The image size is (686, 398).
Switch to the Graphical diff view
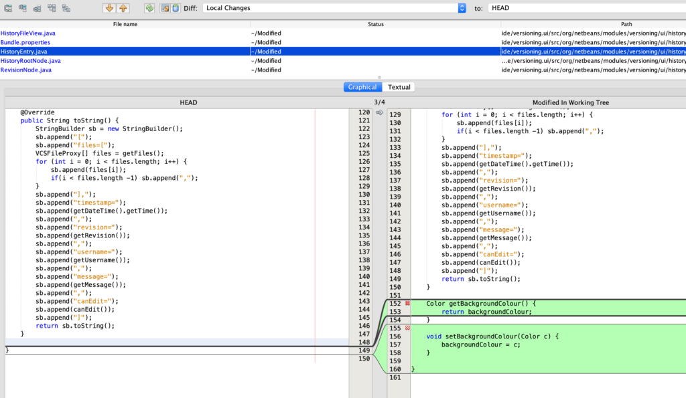click(x=362, y=87)
